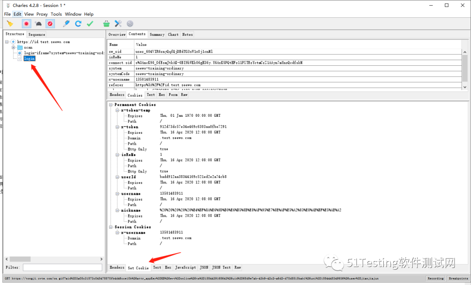
Task: Select the response Hex tab
Action: point(168,267)
